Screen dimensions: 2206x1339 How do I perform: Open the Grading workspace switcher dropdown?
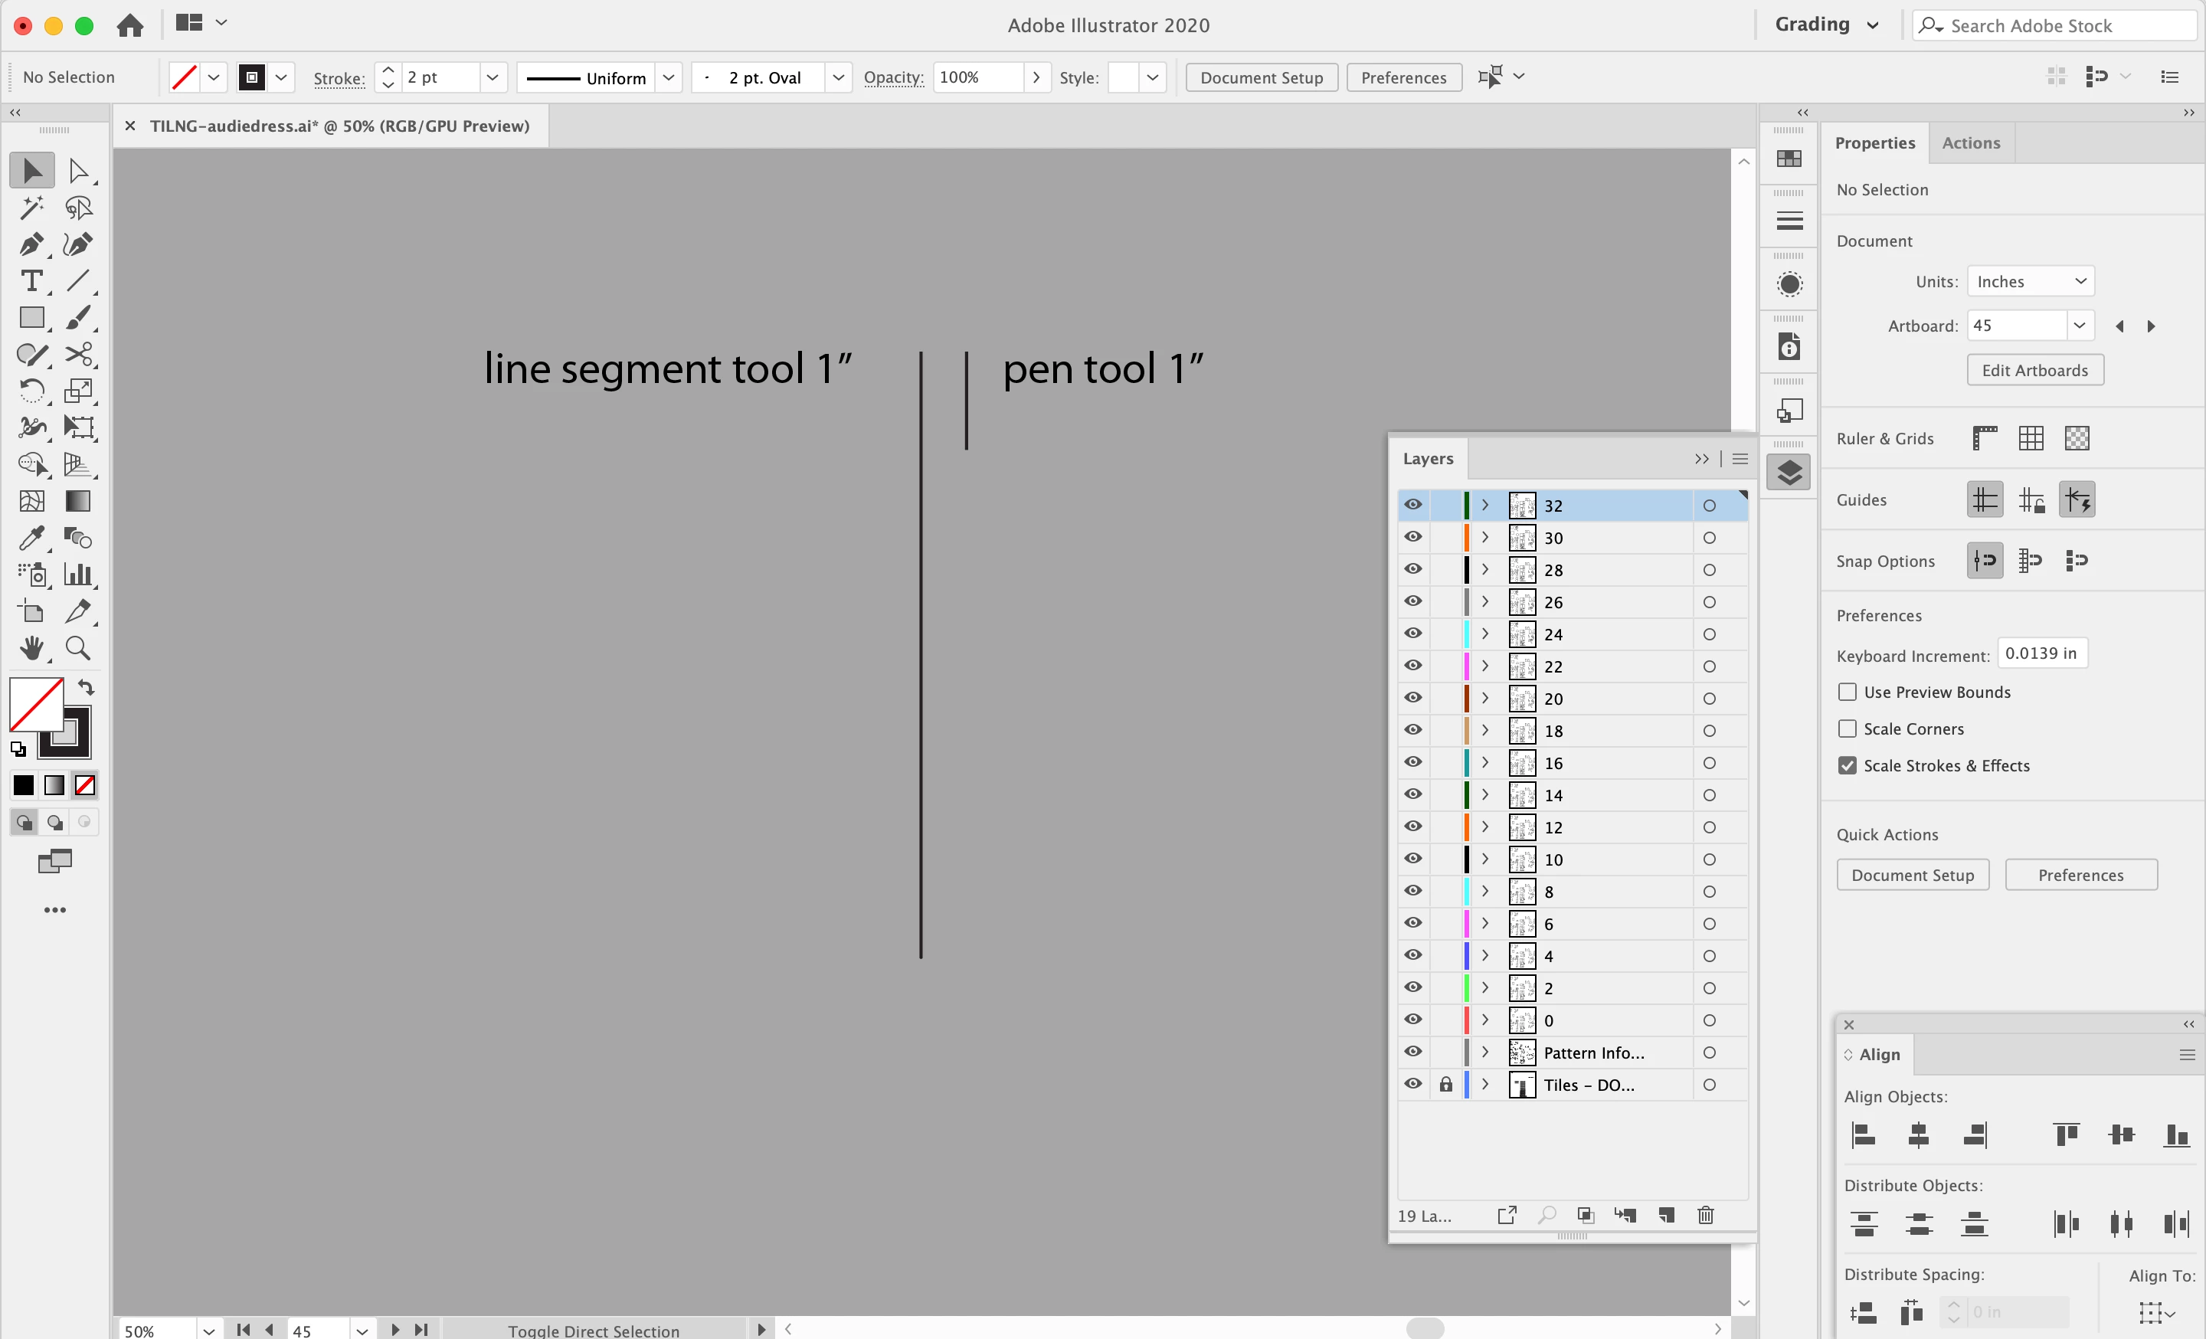1826,25
